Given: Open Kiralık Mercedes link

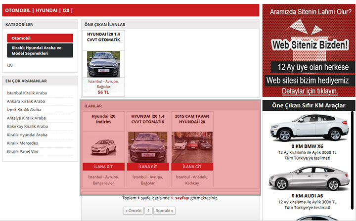Looking at the screenshot, I should [22, 143].
